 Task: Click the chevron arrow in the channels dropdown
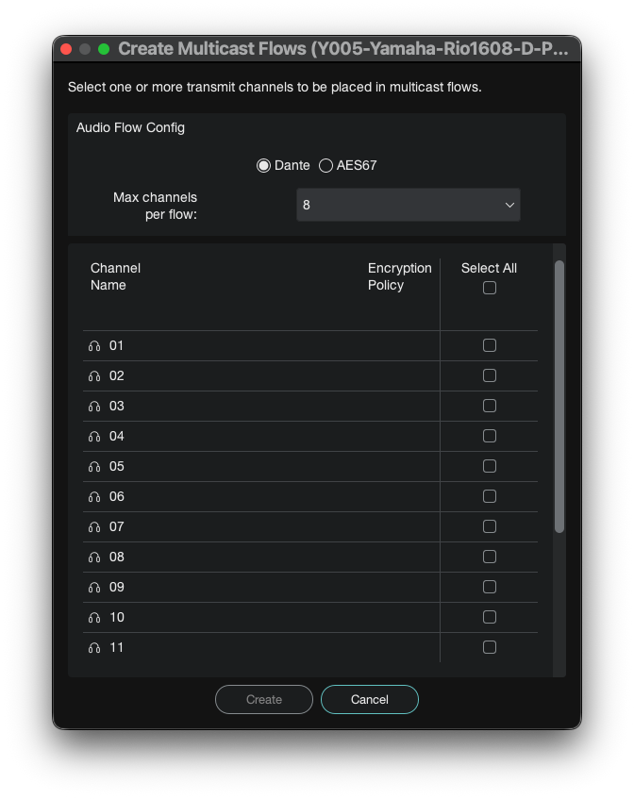click(x=509, y=205)
